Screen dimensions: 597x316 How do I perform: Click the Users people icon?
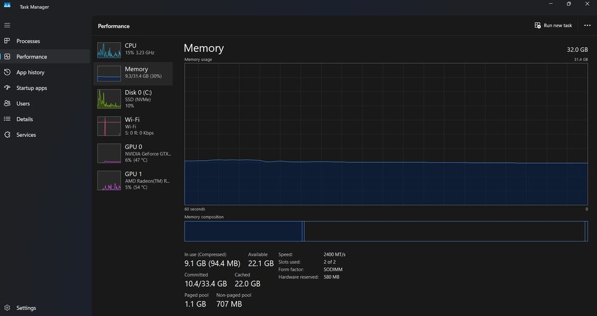point(7,103)
